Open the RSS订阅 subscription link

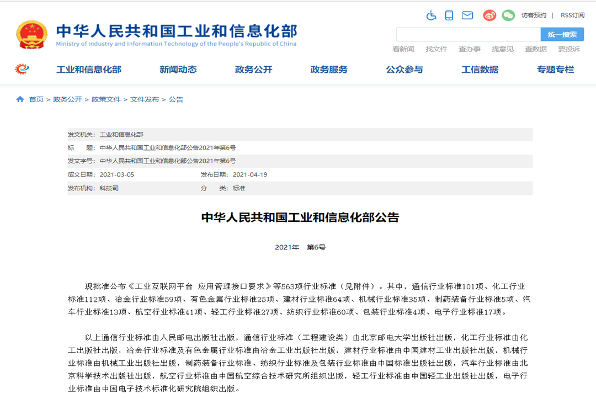point(571,15)
